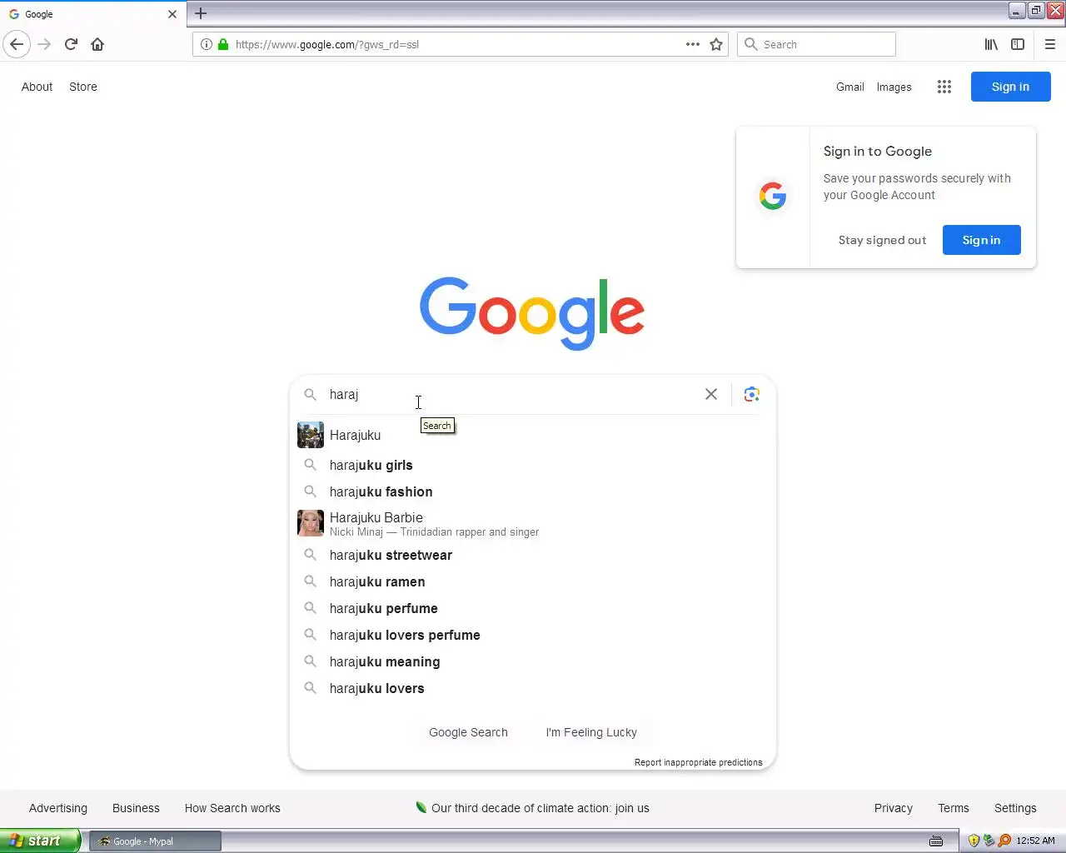Open the Images link

894,87
